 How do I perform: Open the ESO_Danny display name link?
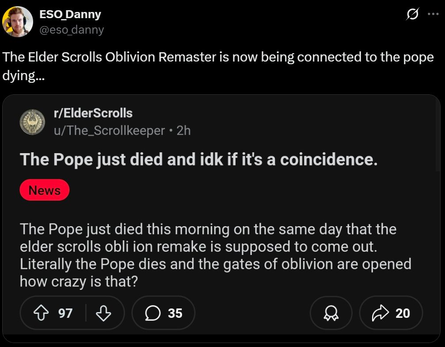coord(70,14)
